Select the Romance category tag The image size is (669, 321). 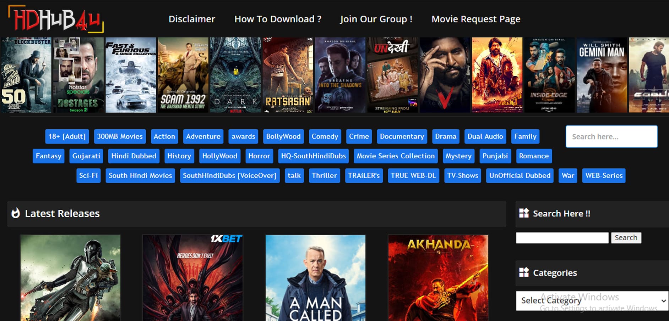pyautogui.click(x=534, y=156)
